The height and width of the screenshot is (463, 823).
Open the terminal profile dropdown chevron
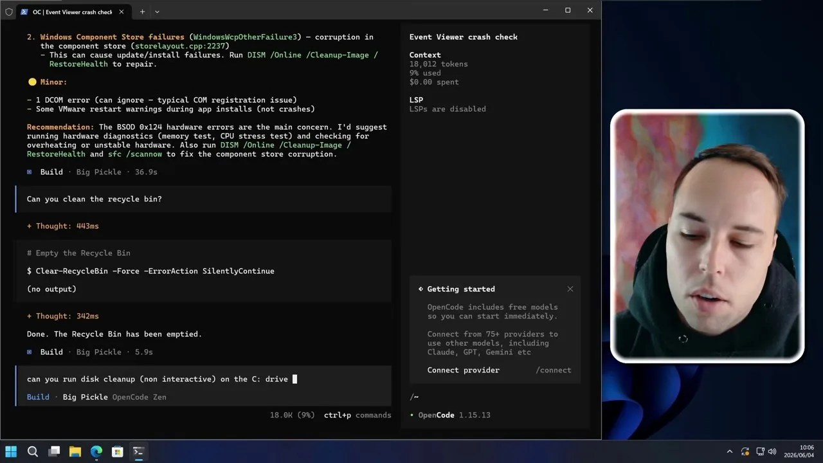coord(157,12)
